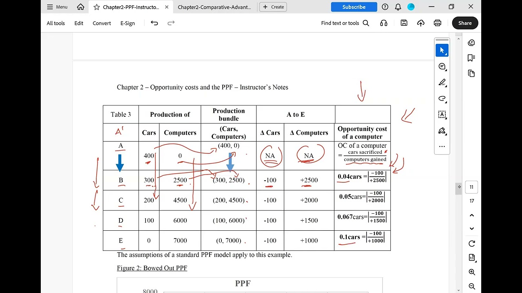Click the current page number 11
The image size is (522, 293).
(471, 187)
